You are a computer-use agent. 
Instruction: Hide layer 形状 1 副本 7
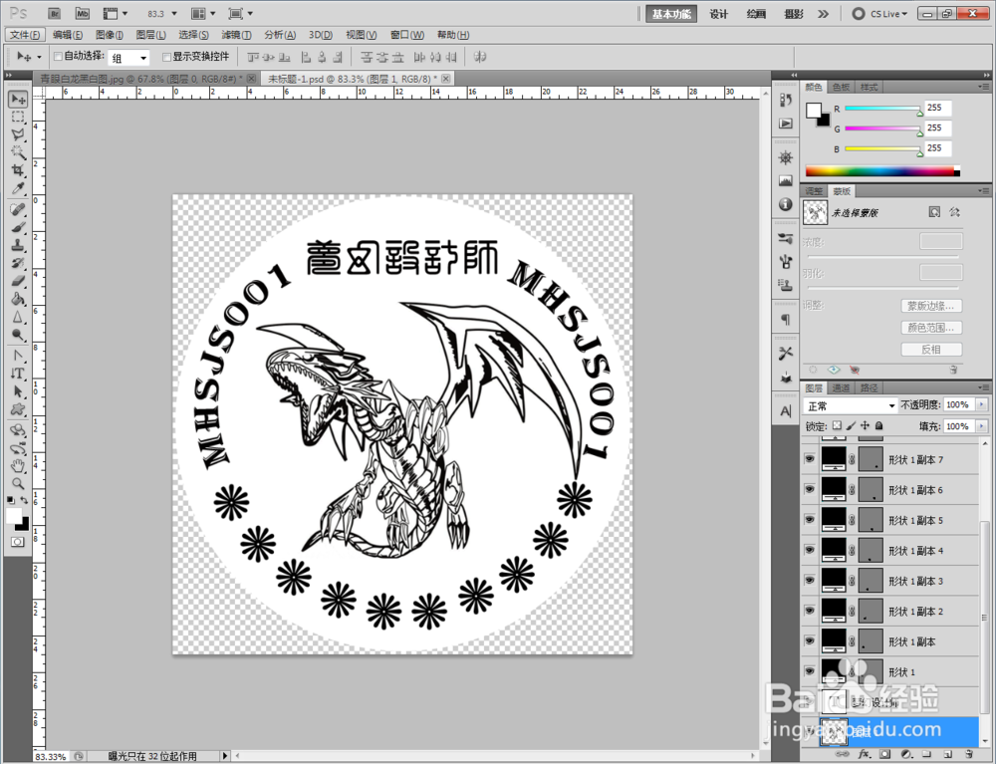(x=809, y=458)
